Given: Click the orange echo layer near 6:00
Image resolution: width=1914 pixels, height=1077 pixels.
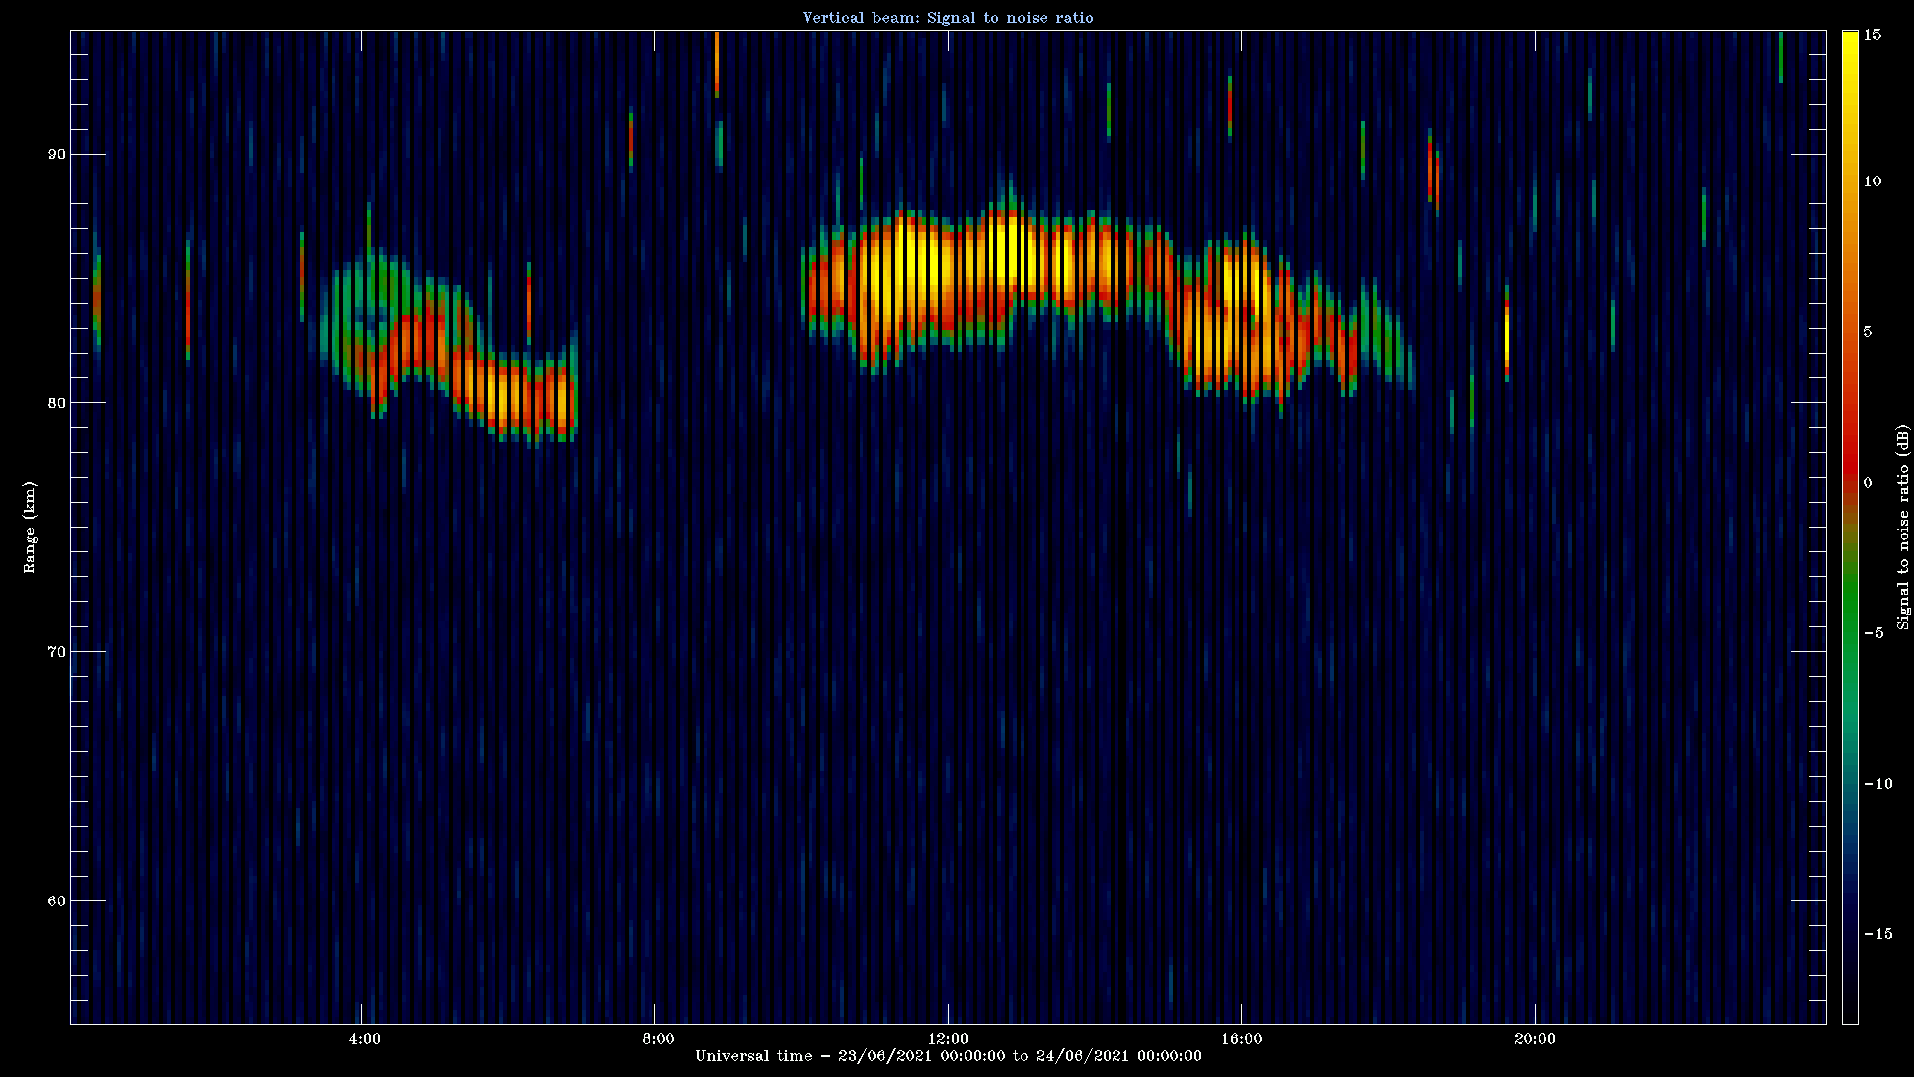Looking at the screenshot, I should pyautogui.click(x=513, y=394).
